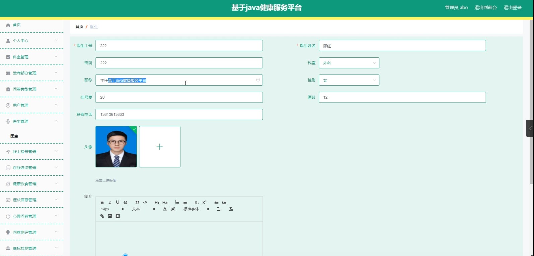
Task: Focus the 医生工号 input field
Action: [179, 46]
